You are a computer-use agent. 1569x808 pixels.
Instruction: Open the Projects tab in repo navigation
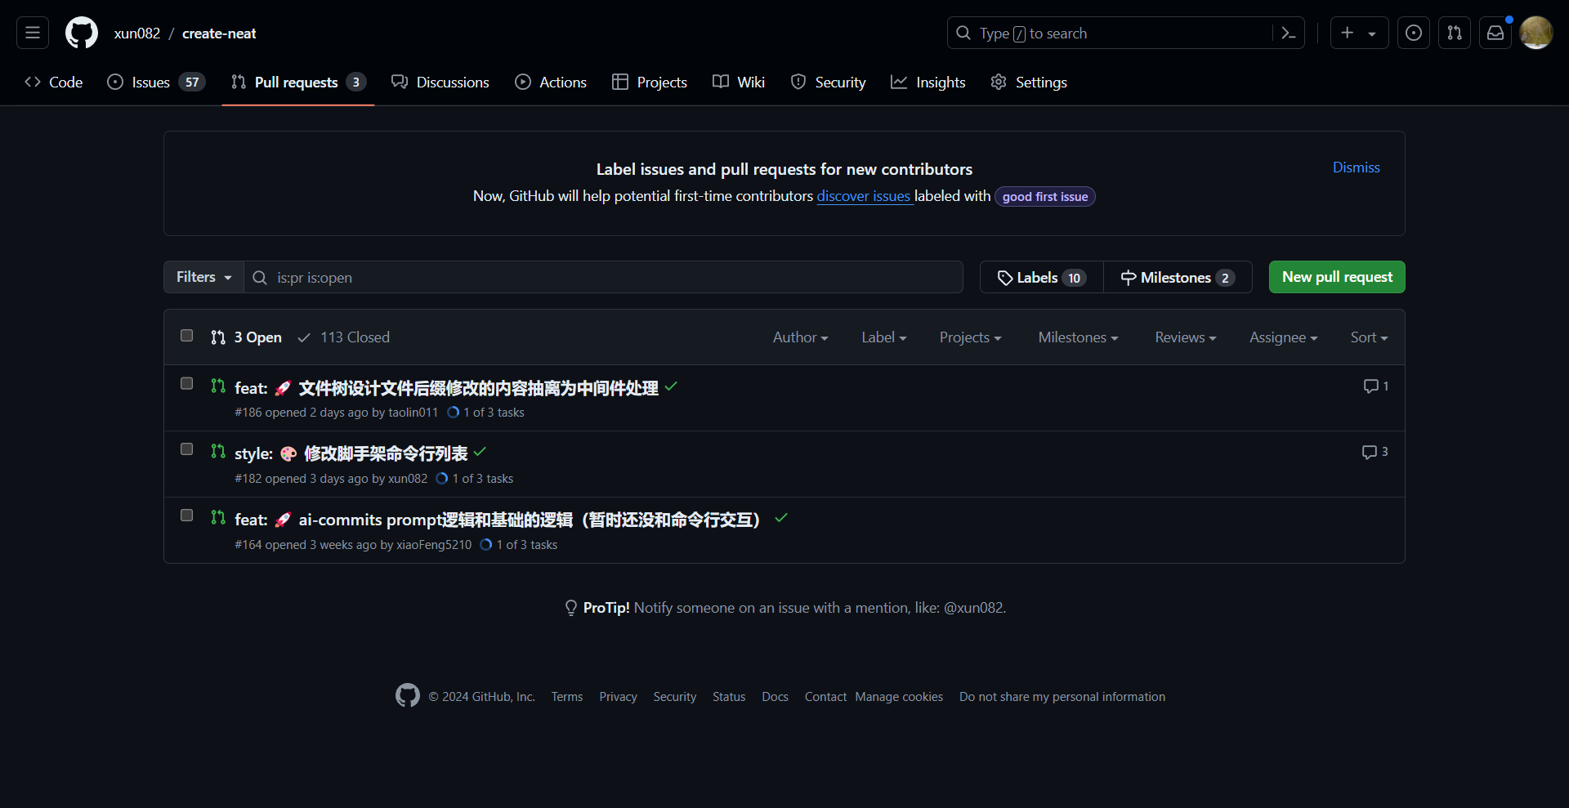pos(650,82)
